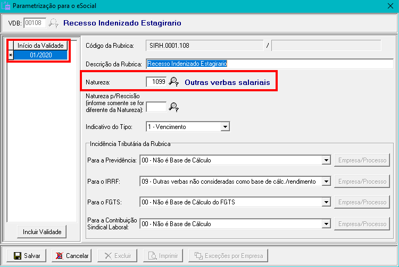Click the Início da Validade column header

40,46
